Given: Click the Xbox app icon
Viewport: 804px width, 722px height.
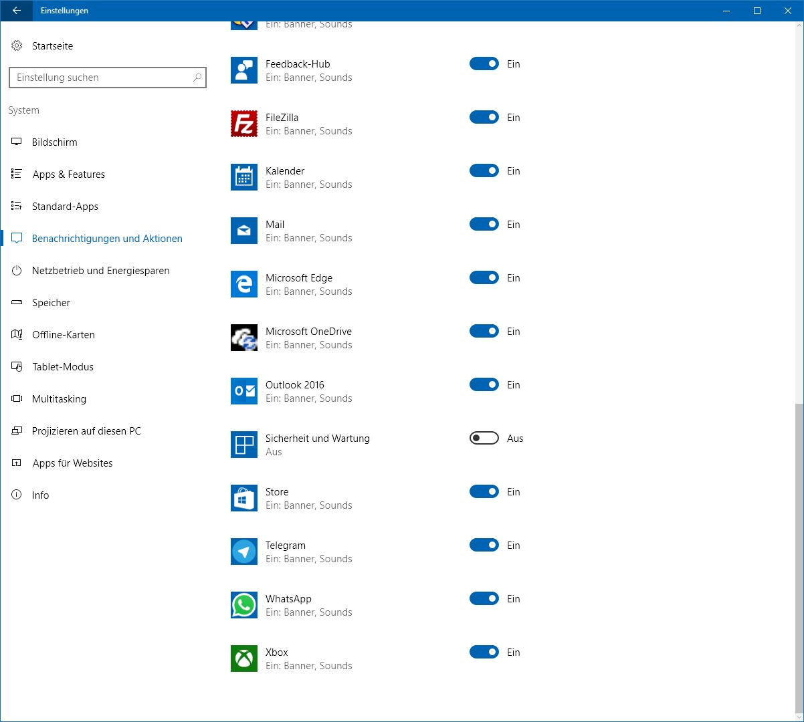Looking at the screenshot, I should click(244, 658).
